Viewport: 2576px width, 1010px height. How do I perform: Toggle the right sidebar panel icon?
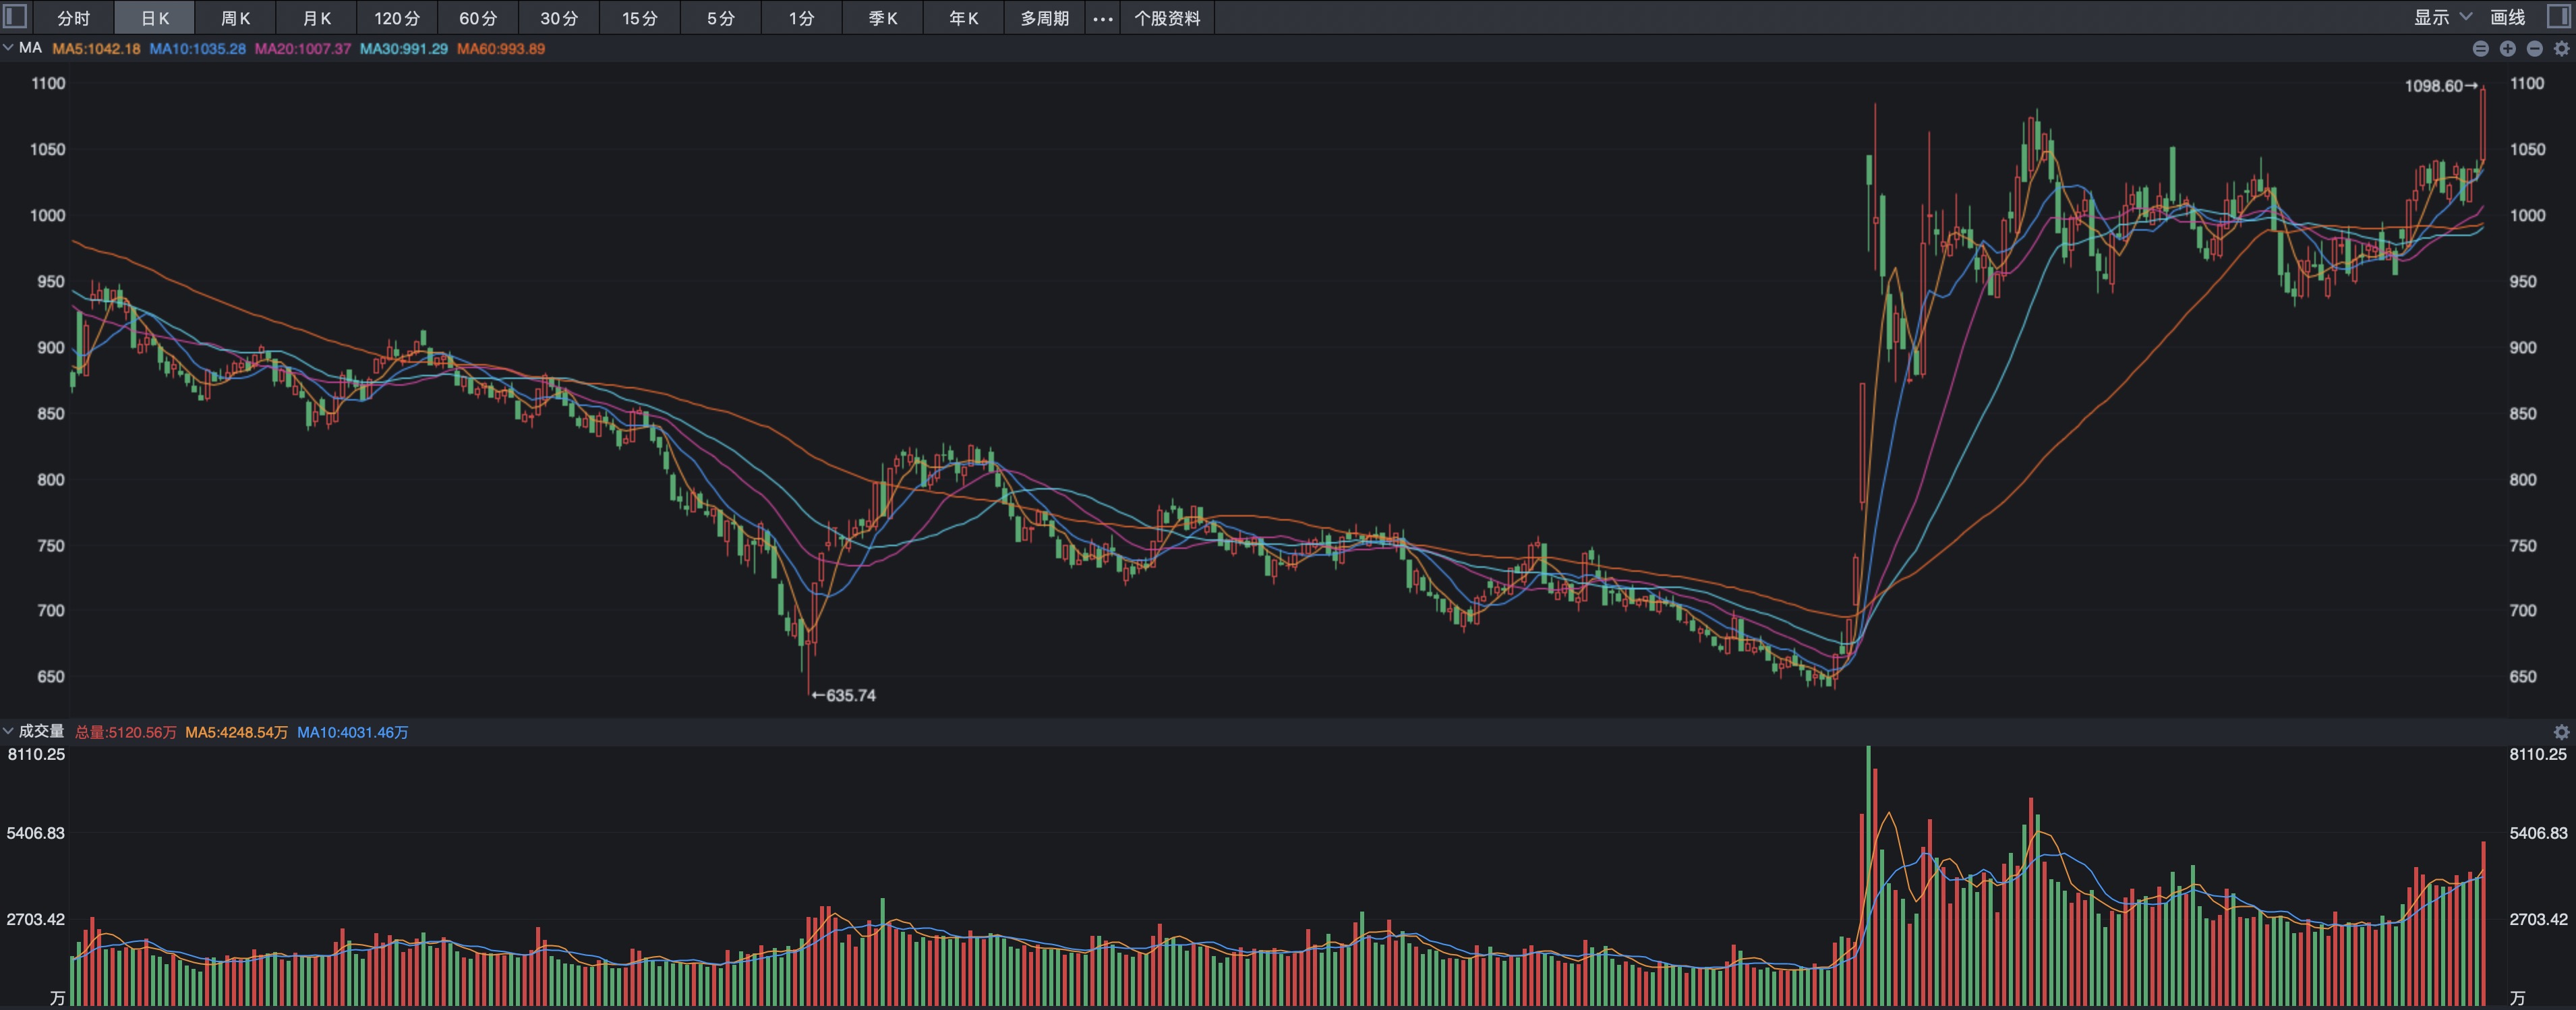(x=2558, y=17)
